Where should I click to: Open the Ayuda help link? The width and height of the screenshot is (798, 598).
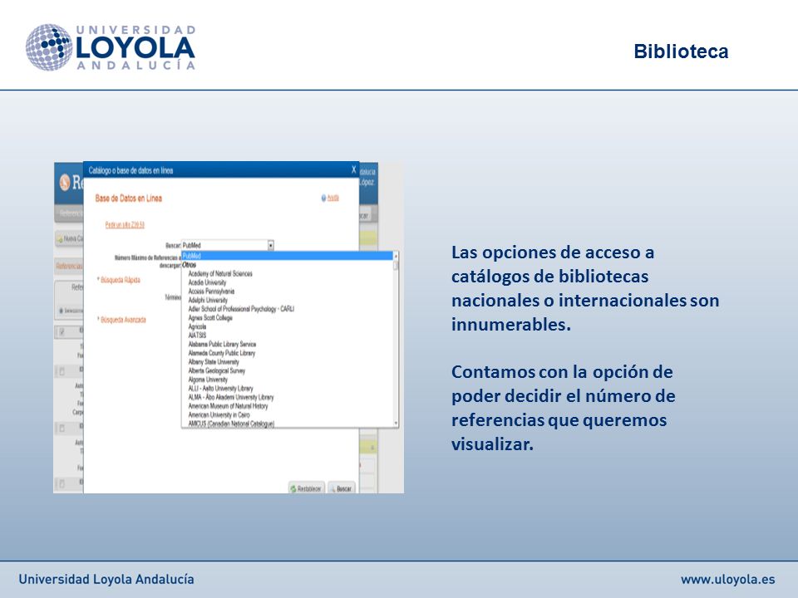[x=332, y=198]
